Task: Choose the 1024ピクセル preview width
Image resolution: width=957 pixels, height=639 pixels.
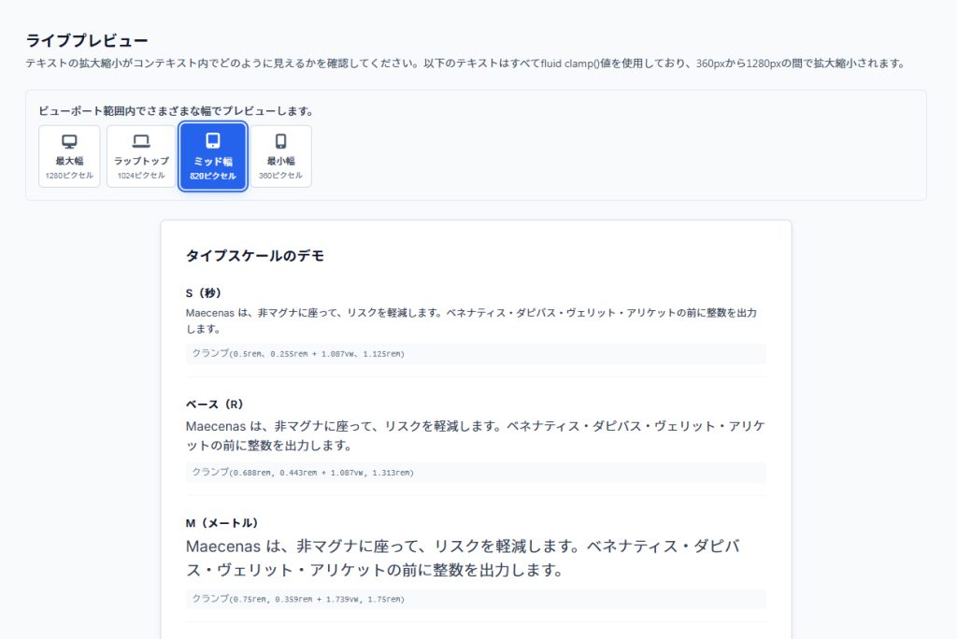Action: [141, 176]
